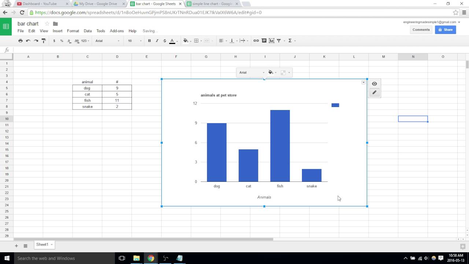Open the File menu

(x=21, y=31)
